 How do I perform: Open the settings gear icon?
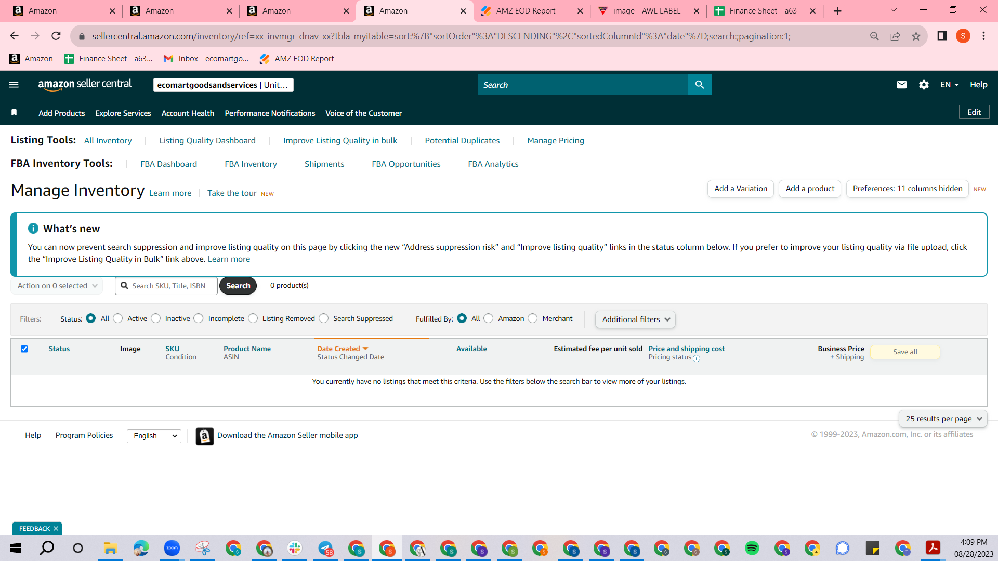click(x=924, y=85)
